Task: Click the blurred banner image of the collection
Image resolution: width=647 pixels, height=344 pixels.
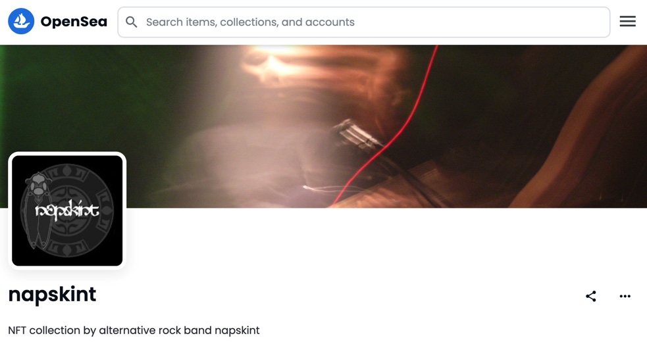Action: [324, 126]
